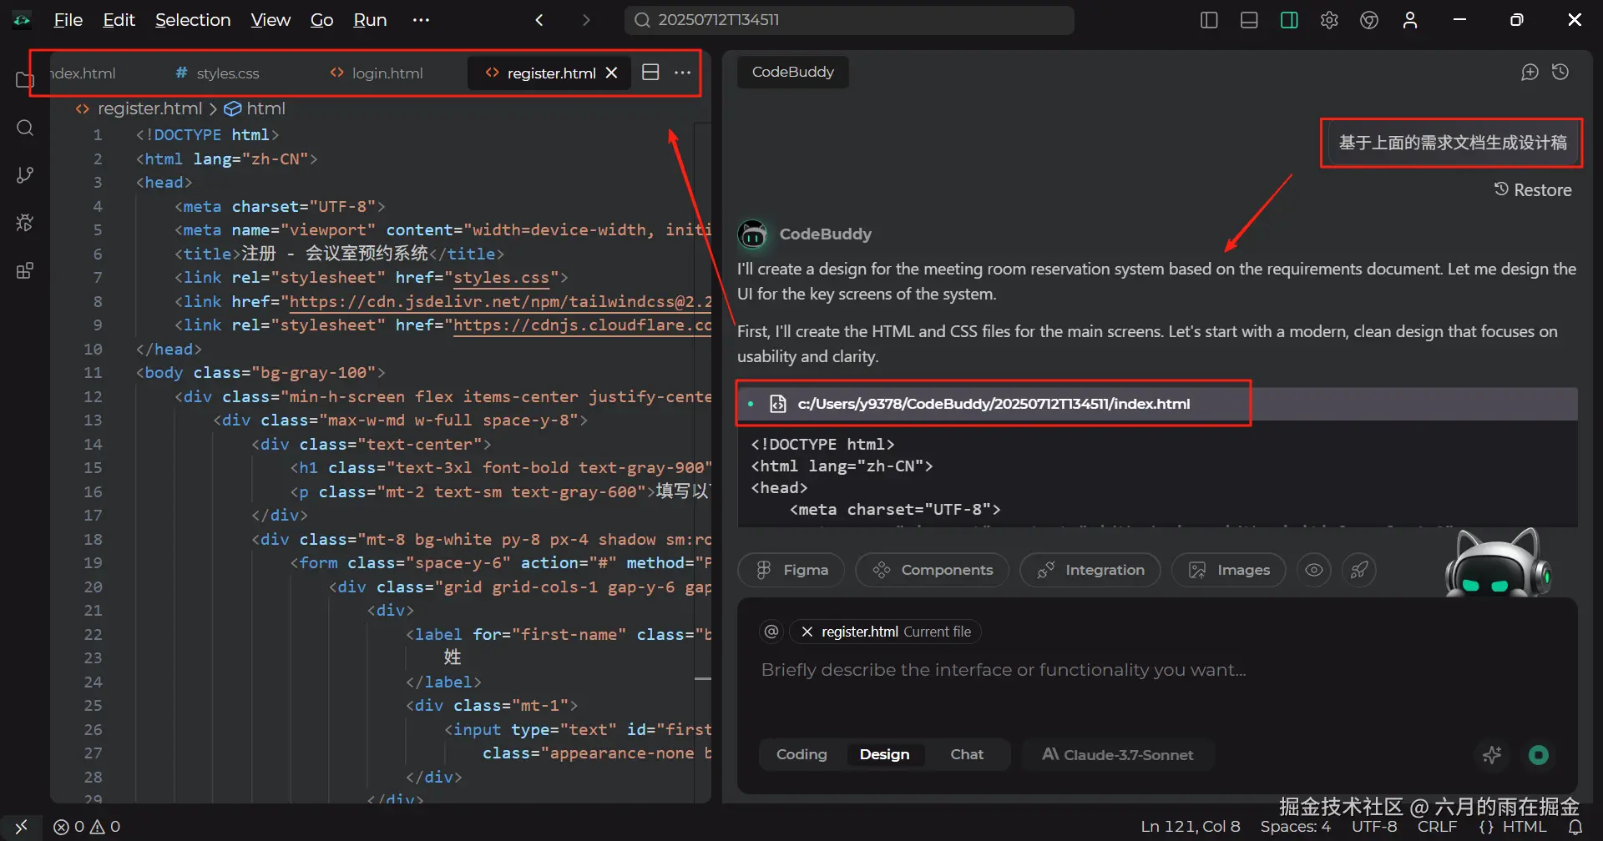Click the Restore button
Image resolution: width=1603 pixels, height=841 pixels.
pos(1533,190)
